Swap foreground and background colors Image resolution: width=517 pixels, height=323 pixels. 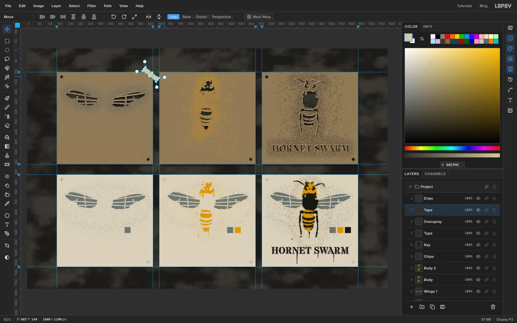pos(422,39)
